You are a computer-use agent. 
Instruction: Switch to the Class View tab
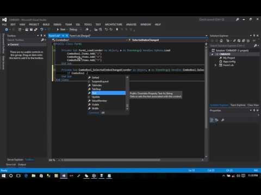tap(253, 105)
